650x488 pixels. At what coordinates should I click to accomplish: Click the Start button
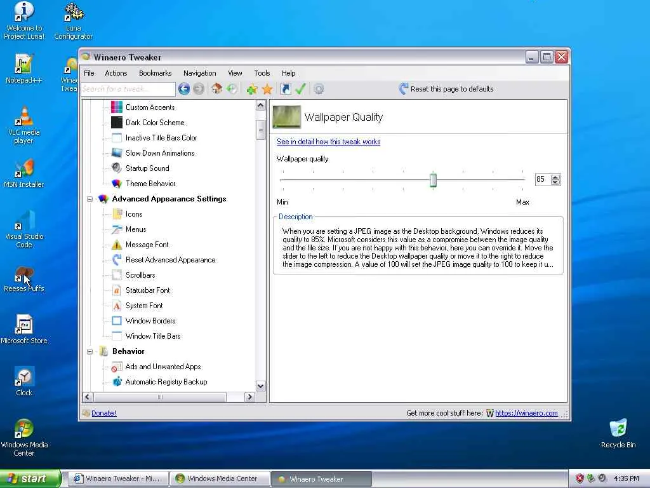pos(30,478)
